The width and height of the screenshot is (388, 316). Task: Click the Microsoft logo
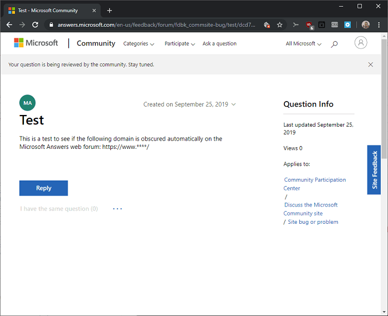tap(36, 43)
